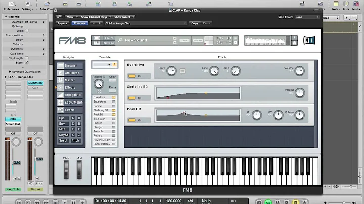Open the Browser navigator page
The width and height of the screenshot is (364, 204).
tap(70, 66)
